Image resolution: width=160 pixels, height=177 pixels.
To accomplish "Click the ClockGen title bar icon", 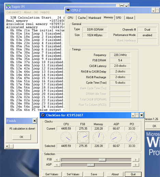I will (43, 115).
